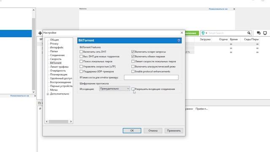Screen dimensions: 270x152
Task: Open Метка settings category
Action: point(54,90)
